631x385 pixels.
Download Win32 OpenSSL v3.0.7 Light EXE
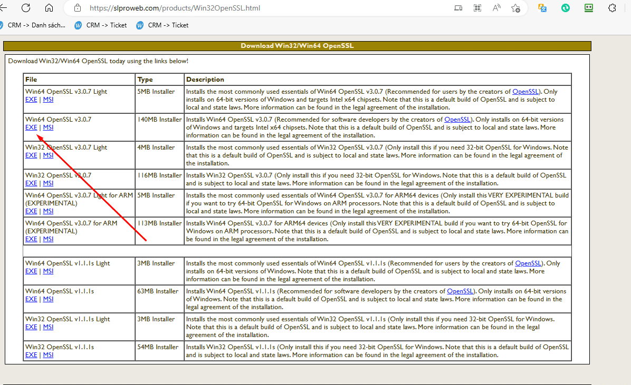(x=31, y=155)
